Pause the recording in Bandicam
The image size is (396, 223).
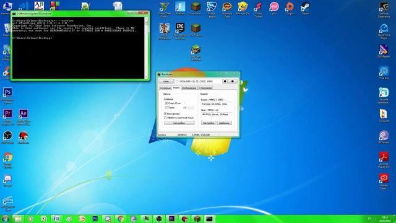coord(225,81)
